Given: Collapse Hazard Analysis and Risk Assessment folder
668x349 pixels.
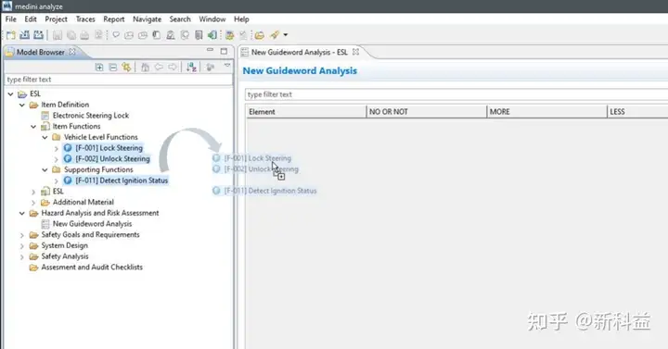Looking at the screenshot, I should [22, 214].
